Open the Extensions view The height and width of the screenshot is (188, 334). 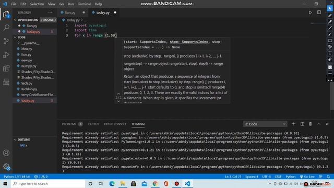(x=6, y=68)
